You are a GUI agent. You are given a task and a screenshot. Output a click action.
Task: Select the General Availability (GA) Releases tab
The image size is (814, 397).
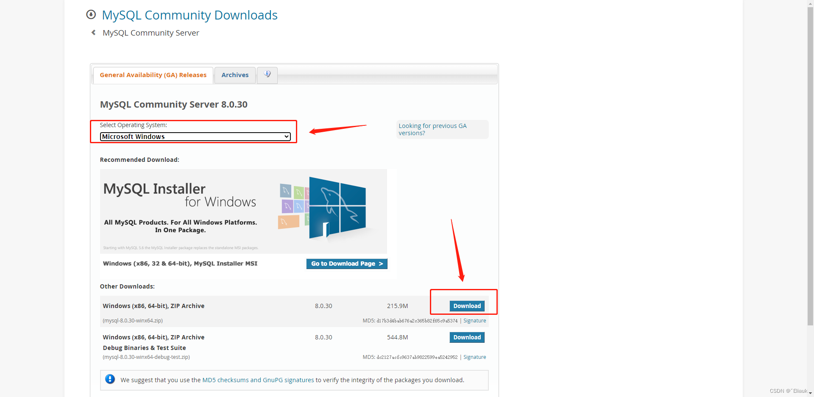pyautogui.click(x=153, y=75)
